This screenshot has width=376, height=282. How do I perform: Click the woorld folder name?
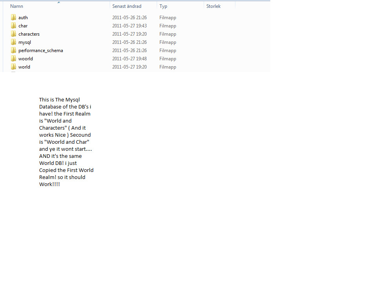tap(26, 59)
